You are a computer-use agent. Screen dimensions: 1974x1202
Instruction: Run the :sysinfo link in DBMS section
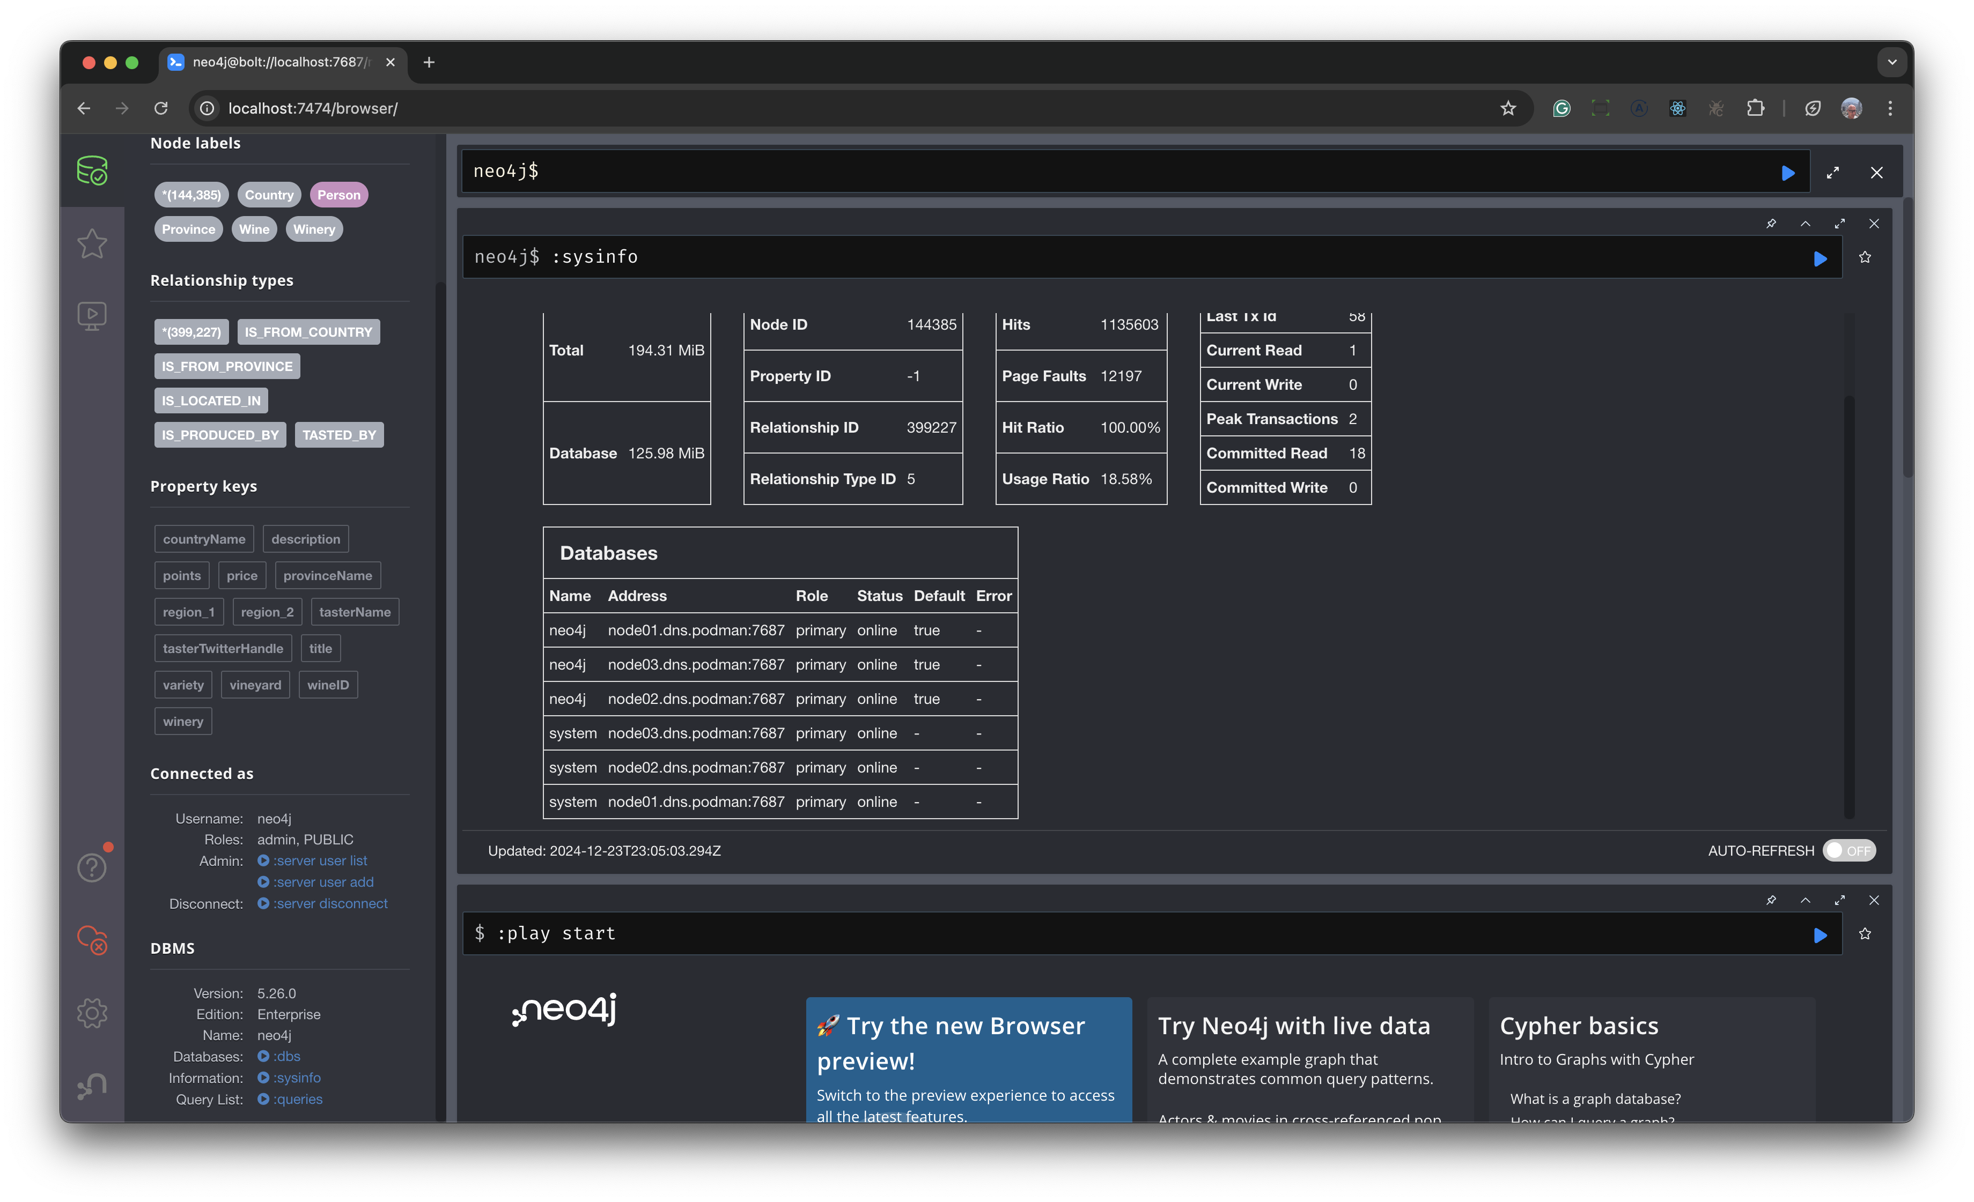click(x=289, y=1078)
